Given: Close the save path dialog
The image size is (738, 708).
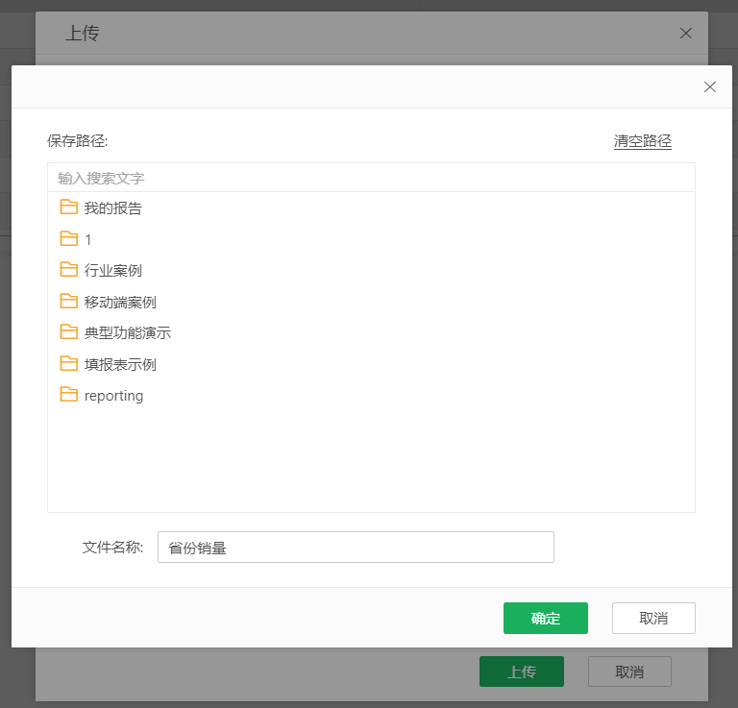Looking at the screenshot, I should point(710,86).
